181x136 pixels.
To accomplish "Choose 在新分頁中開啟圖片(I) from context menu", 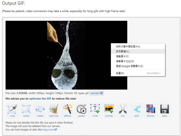I will pos(138,46).
